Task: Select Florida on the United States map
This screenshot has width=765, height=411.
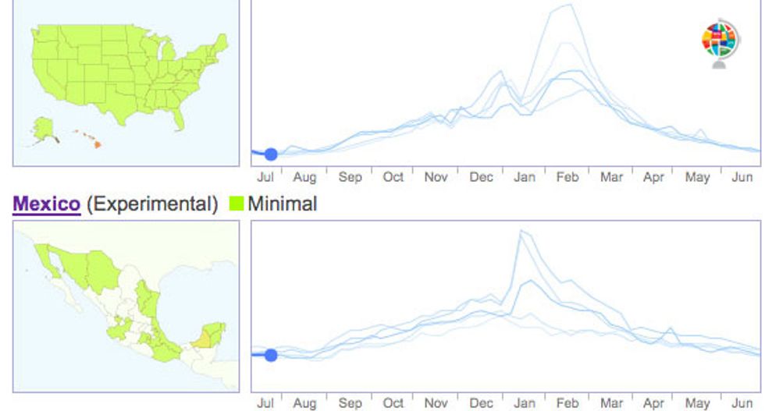Action: pos(179,119)
